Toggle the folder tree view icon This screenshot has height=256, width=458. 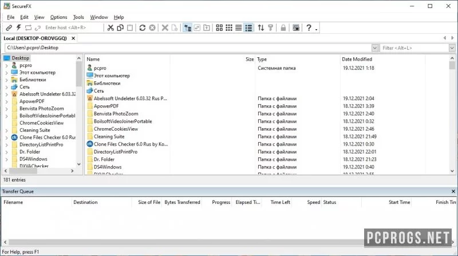tap(187, 27)
